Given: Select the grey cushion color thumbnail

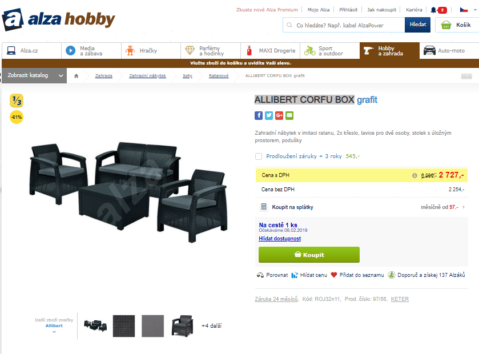Looking at the screenshot, I should [x=153, y=326].
